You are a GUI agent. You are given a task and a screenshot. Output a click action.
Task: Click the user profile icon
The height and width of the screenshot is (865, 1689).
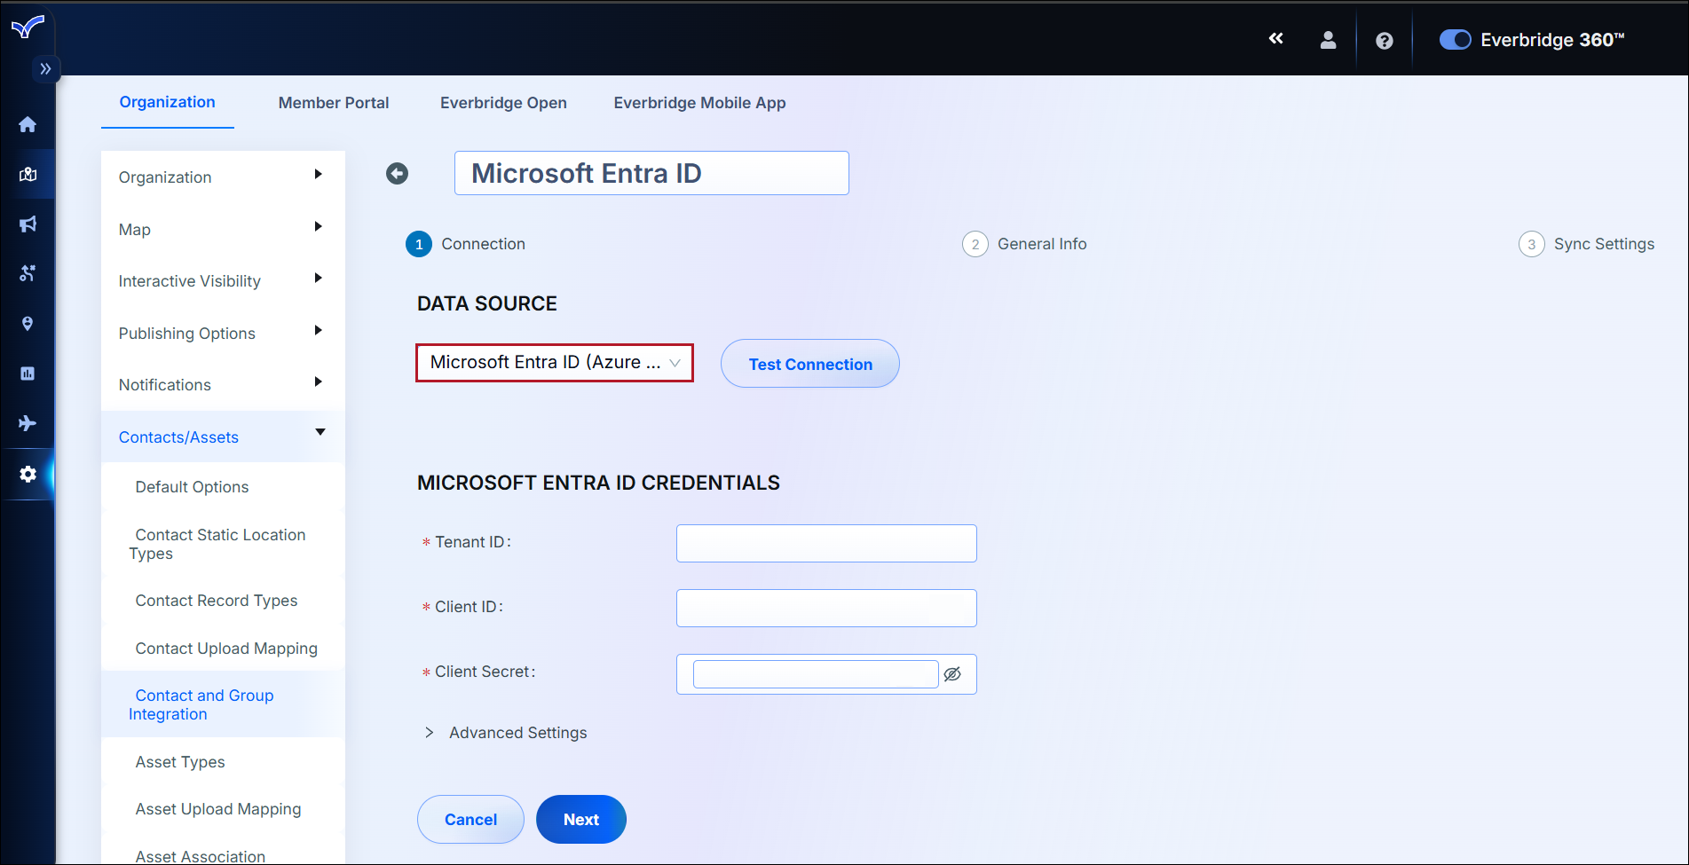(x=1328, y=39)
